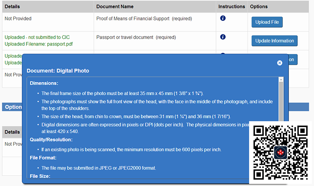Viewport: 314px width, 186px height.
Task: Click the QR code image's top-left finder square
Action: 259,131
